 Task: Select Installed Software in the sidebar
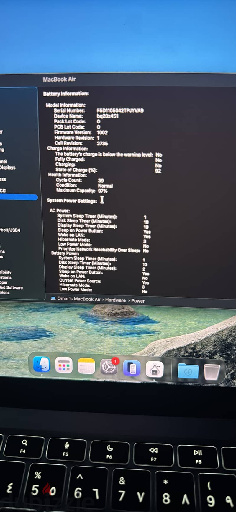[x=11, y=287]
